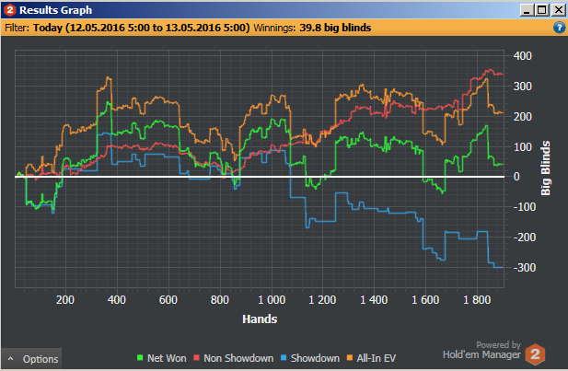
Task: Click the -300 big blinds axis label
Action: (x=525, y=268)
